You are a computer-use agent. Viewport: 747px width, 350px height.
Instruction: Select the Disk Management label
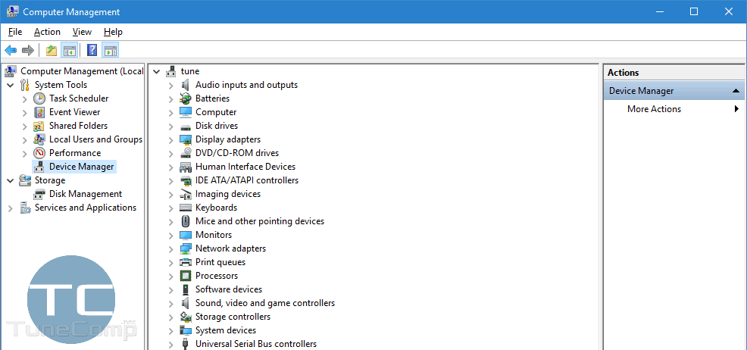pos(86,194)
